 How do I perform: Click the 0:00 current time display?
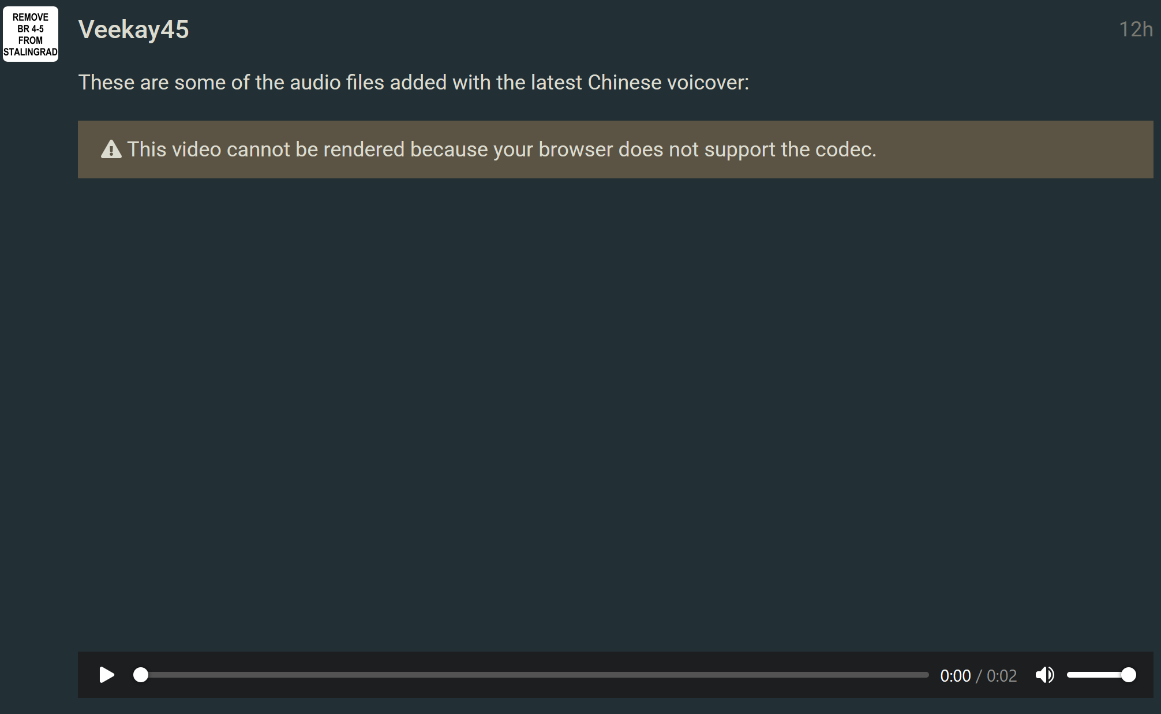pyautogui.click(x=955, y=676)
